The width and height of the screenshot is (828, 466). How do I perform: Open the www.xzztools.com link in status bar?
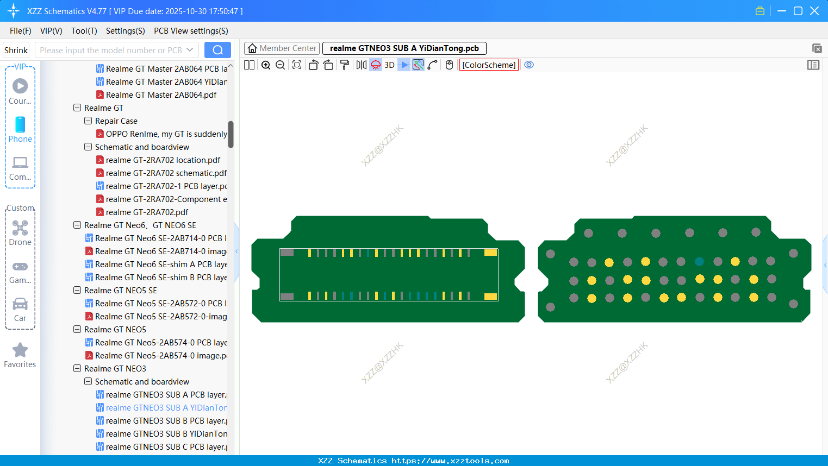pos(450,461)
